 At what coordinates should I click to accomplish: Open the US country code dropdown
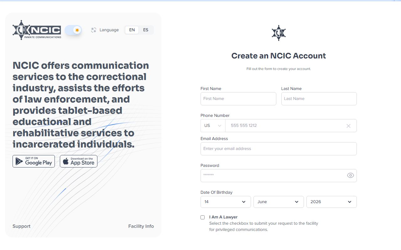point(213,126)
